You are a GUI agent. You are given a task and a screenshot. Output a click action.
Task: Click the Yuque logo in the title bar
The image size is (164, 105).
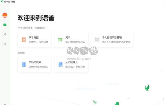coord(2,1)
